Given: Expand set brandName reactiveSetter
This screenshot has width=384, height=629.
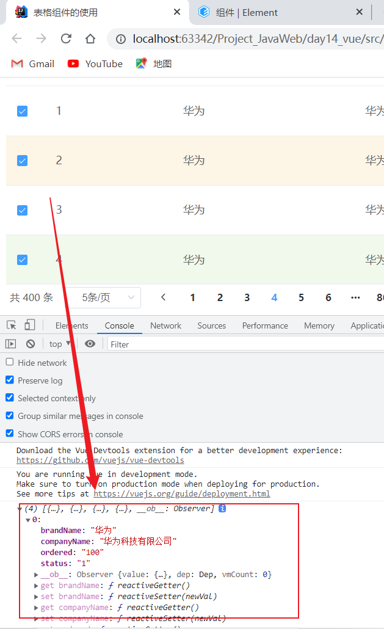Looking at the screenshot, I should tap(36, 597).
